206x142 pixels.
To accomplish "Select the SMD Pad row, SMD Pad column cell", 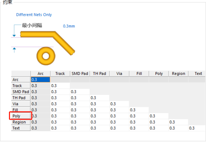I will (x=80, y=92).
